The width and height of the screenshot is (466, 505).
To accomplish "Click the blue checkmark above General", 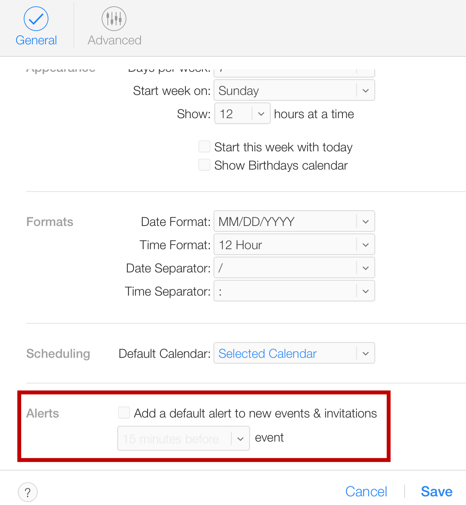I will 36,18.
